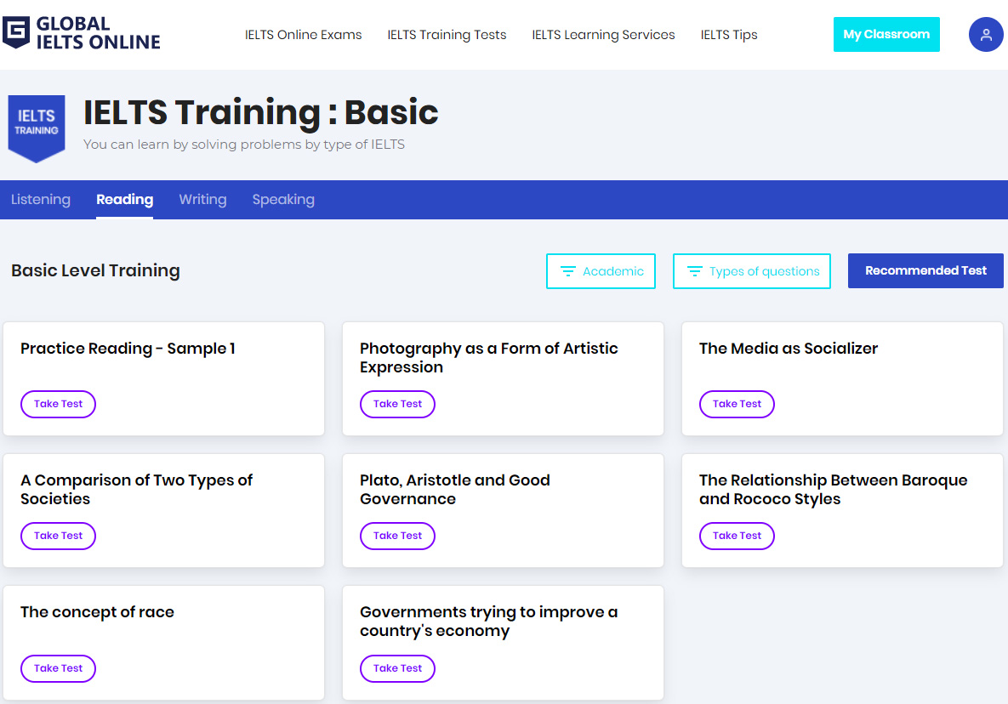Click the IELTS Training badge icon

click(x=37, y=126)
